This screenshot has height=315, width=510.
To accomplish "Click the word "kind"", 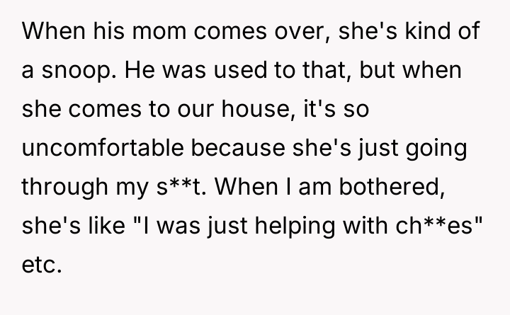I will [x=423, y=33].
